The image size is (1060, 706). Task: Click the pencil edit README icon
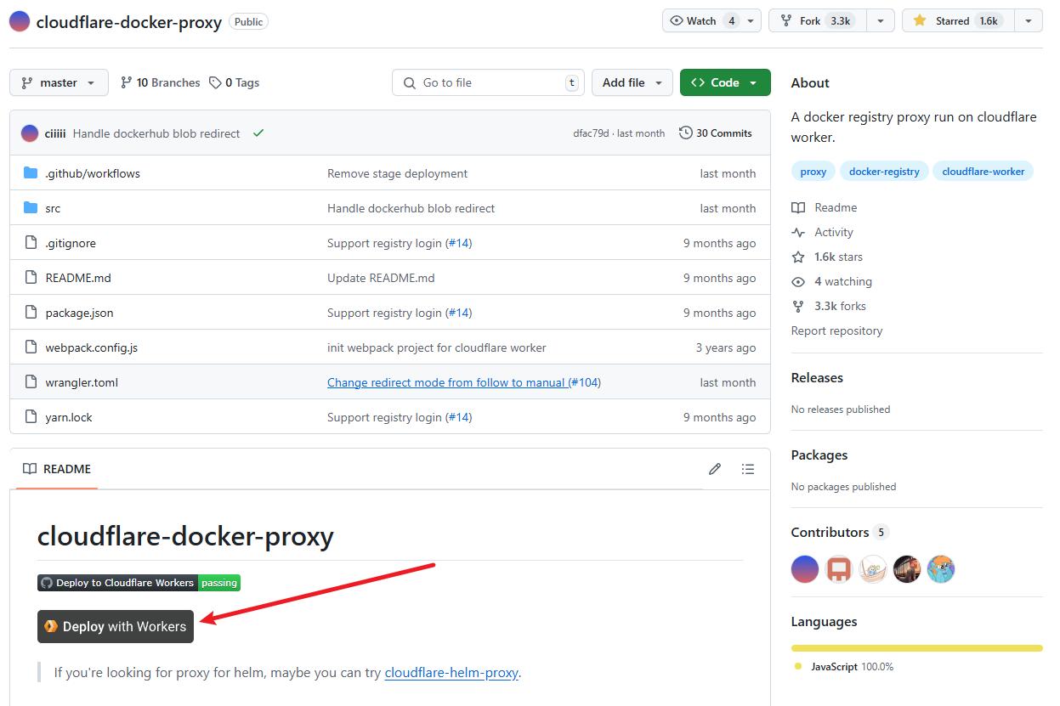[x=715, y=469]
